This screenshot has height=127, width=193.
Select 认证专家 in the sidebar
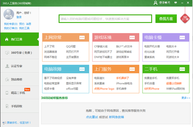[19, 66]
